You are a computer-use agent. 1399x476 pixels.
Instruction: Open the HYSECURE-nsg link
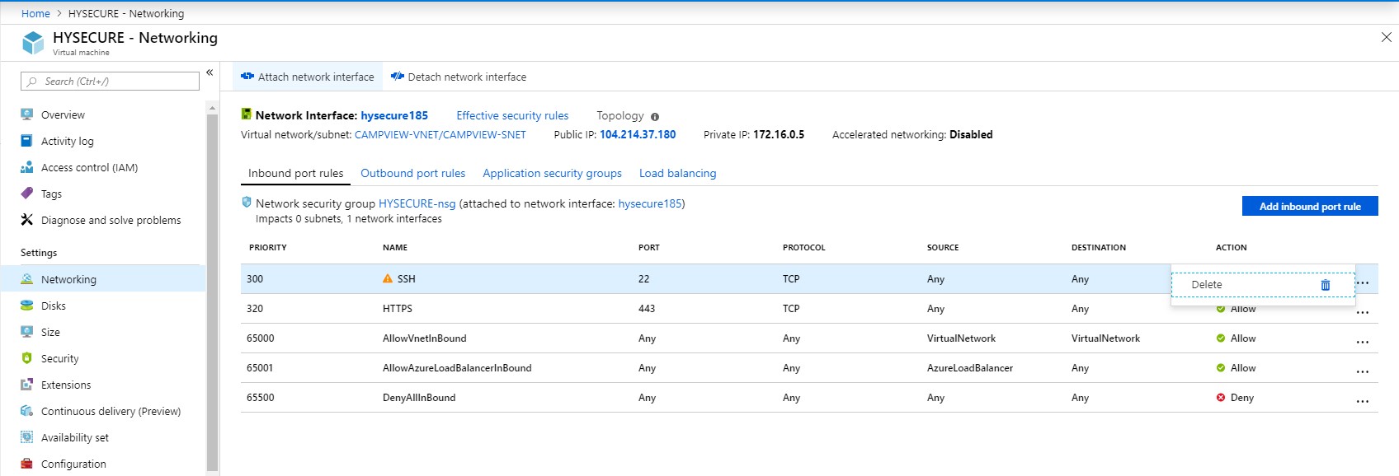coord(417,203)
